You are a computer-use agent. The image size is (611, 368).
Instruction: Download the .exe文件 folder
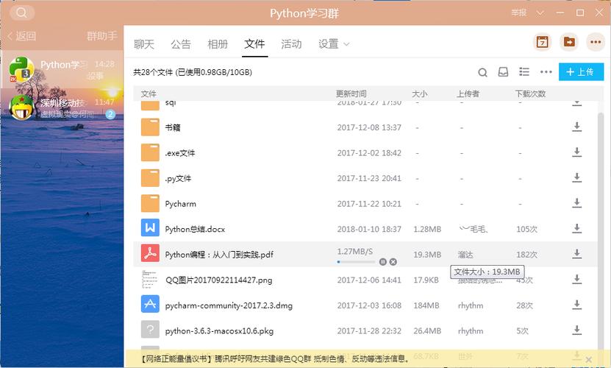click(x=576, y=152)
